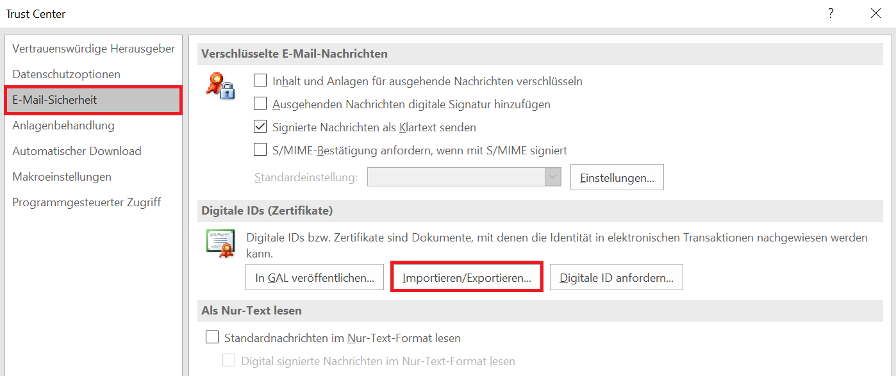Close the Trust Center dialog
Screen dimensions: 896x376
click(x=875, y=13)
